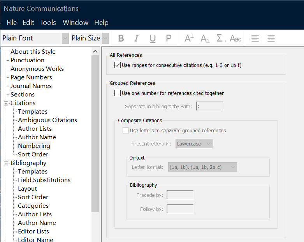Viewport: 304px width, 242px height.
Task: Toggle Bold formatting icon
Action: 121,38
